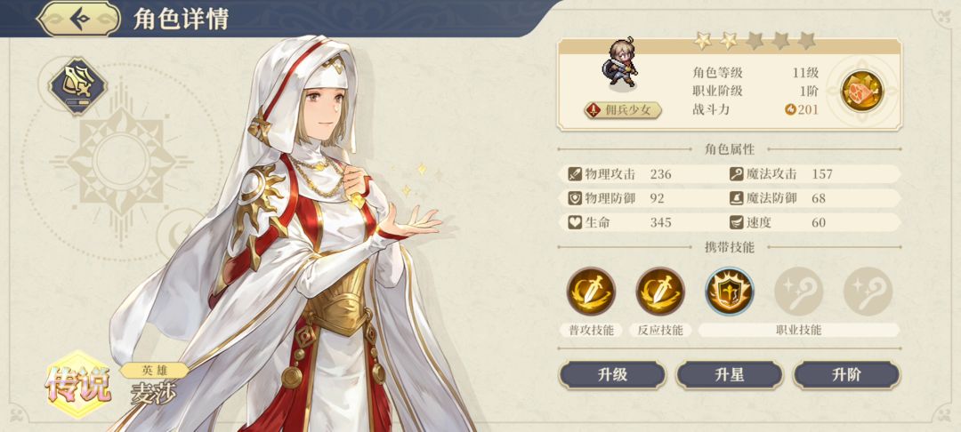This screenshot has height=432, width=961.
Task: Tap the last empty skill slot
Action: [x=868, y=292]
